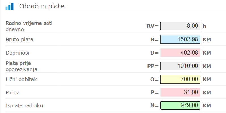Viewport: 226px width, 113px height.
Task: Click the Obračun plate heading
Action: pos(41,6)
